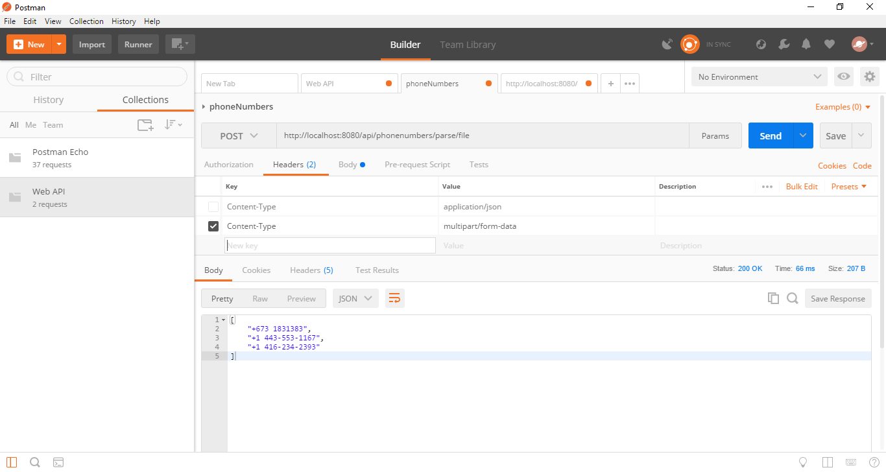The width and height of the screenshot is (886, 472).
Task: Search the response body magnifier icon
Action: 792,298
